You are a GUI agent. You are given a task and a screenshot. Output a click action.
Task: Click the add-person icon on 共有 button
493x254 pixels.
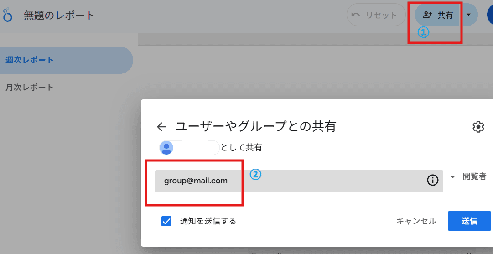pos(427,15)
